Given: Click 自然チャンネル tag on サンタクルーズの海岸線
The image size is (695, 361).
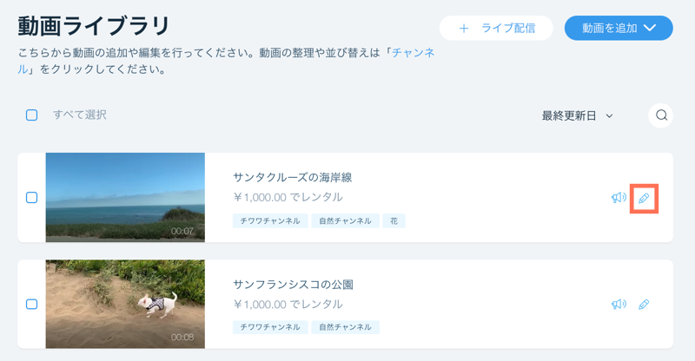Looking at the screenshot, I should 345,220.
